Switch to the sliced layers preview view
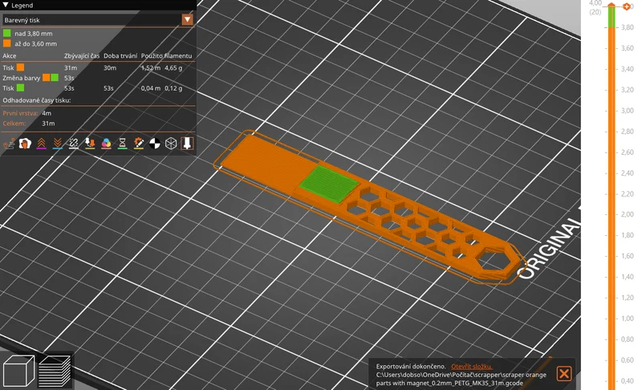642x390 pixels. 55,371
